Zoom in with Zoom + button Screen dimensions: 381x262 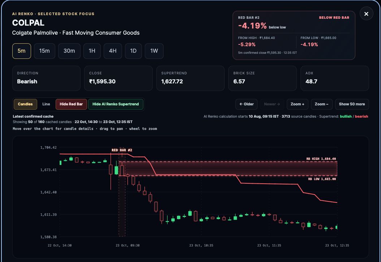point(298,104)
